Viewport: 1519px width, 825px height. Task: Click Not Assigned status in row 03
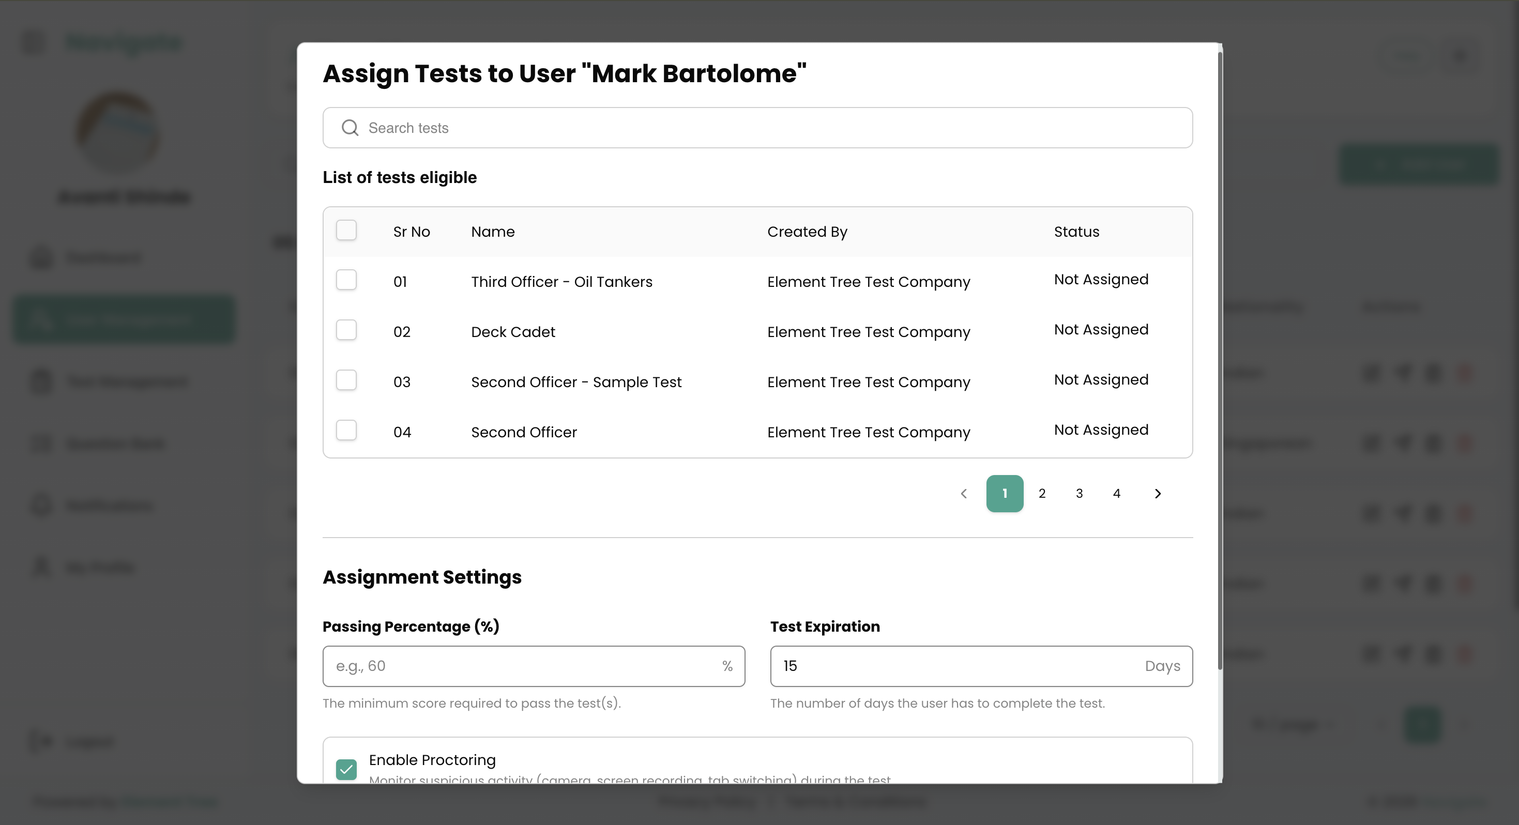[1101, 379]
